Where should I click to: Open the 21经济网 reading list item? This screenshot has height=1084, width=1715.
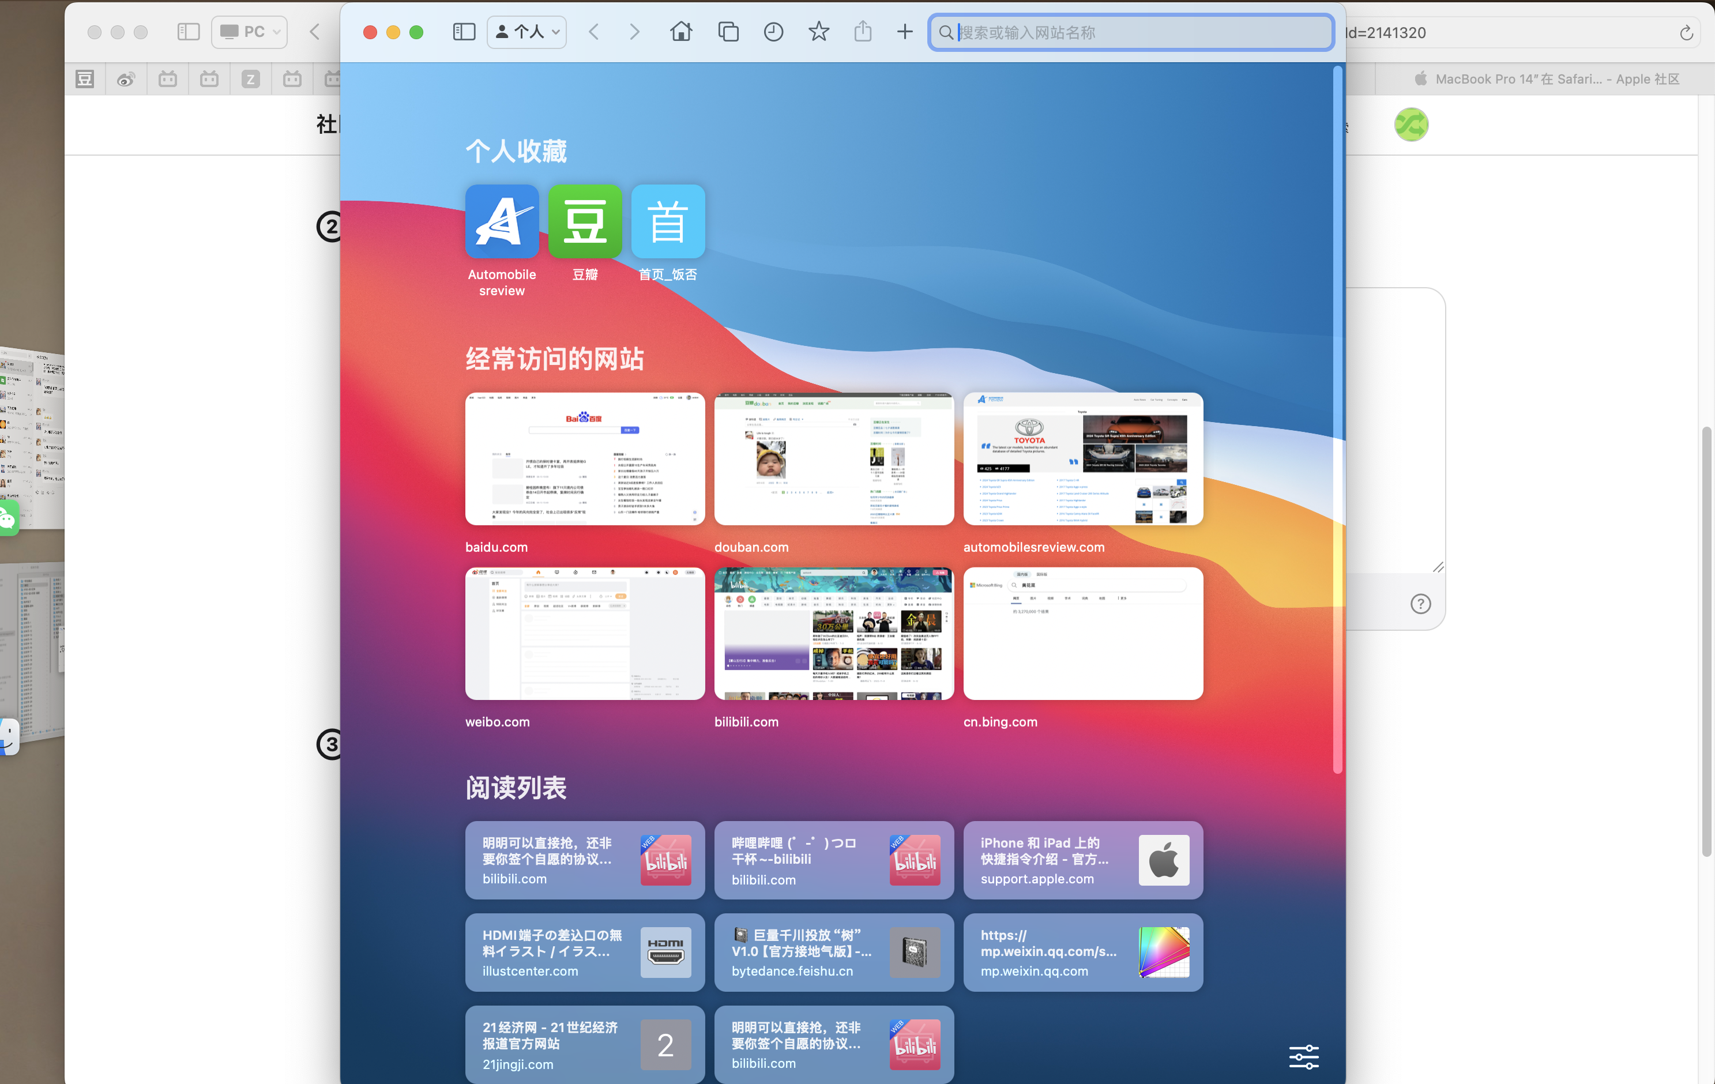[584, 1044]
